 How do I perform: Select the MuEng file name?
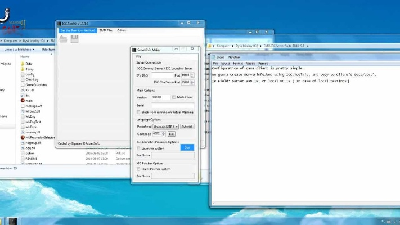pyautogui.click(x=30, y=116)
